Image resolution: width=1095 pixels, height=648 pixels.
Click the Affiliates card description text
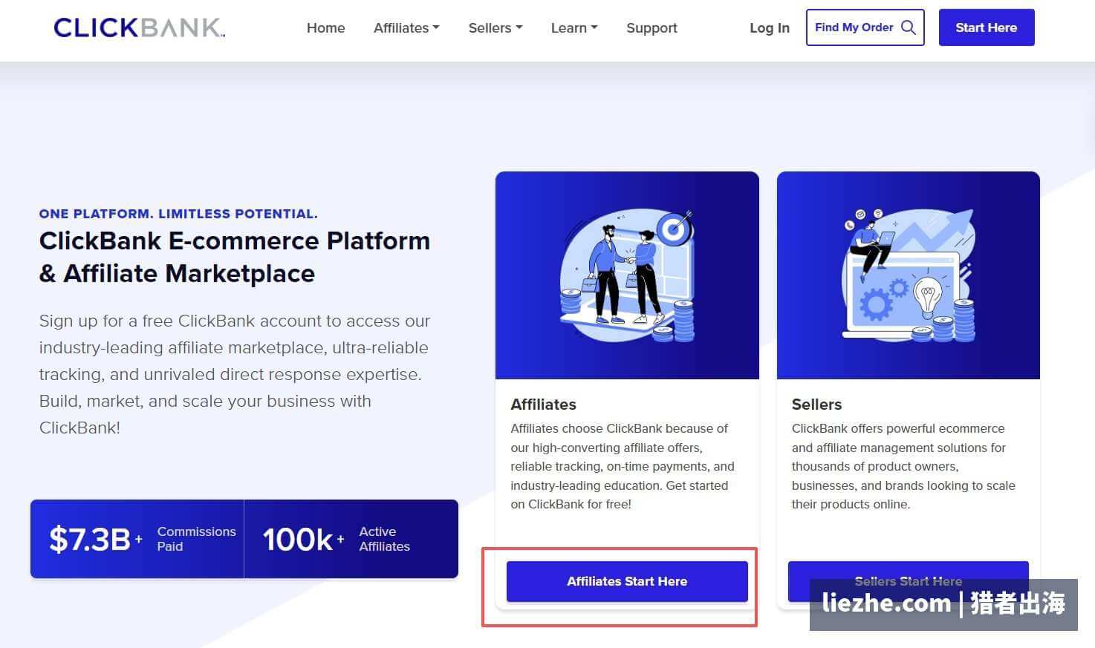click(x=623, y=466)
